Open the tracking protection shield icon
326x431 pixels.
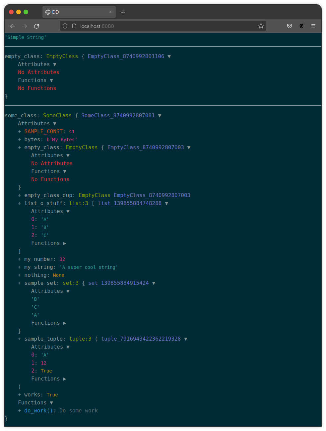coord(65,26)
